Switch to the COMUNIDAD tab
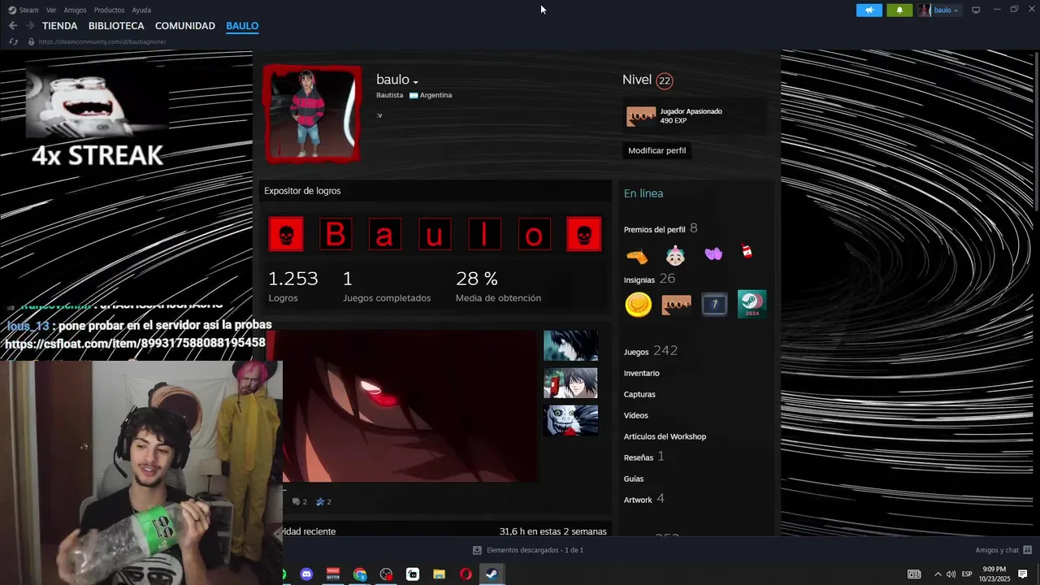This screenshot has height=585, width=1040. click(185, 26)
